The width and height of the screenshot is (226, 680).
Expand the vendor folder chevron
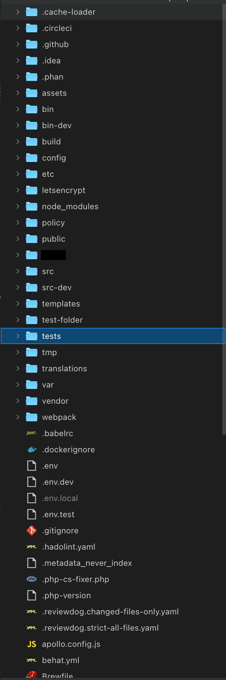18,401
